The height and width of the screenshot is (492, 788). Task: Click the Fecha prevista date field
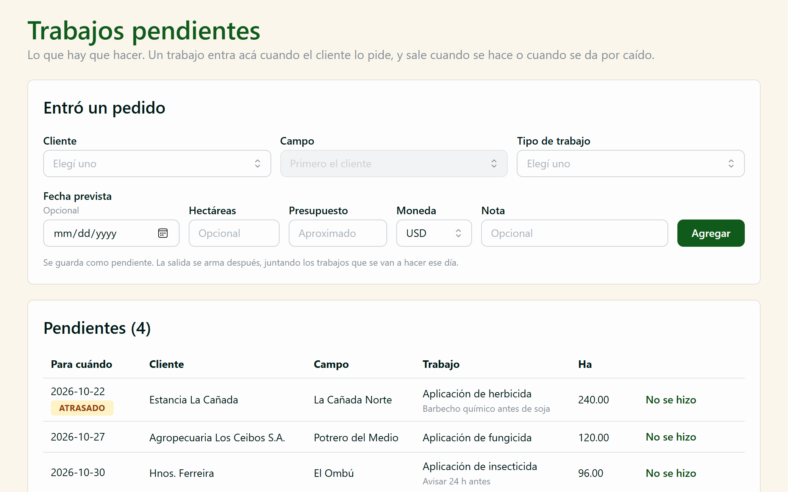point(111,233)
